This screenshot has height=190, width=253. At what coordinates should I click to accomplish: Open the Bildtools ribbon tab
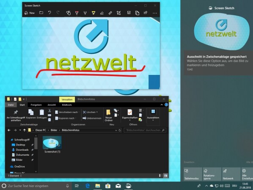pyautogui.click(x=67, y=105)
